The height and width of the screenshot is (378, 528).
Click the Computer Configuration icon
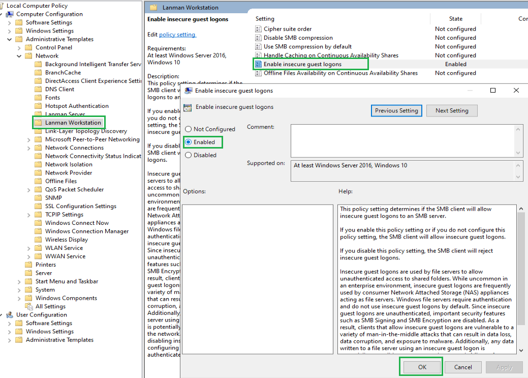pos(11,14)
